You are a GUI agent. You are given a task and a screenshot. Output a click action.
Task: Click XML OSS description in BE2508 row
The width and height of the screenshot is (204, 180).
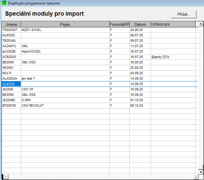point(65,63)
